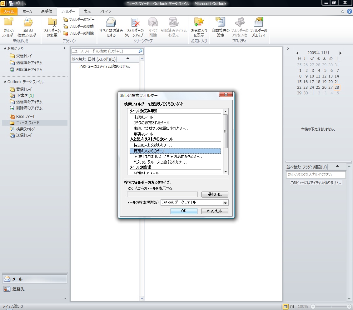Switch to the 送受信 tab
Screen dimensions: 353x310
46,12
